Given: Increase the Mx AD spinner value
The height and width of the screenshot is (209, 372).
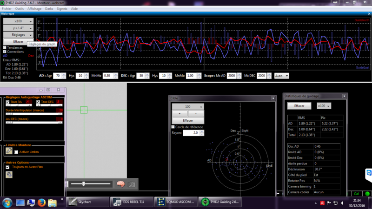Looking at the screenshot, I should tap(239, 74).
